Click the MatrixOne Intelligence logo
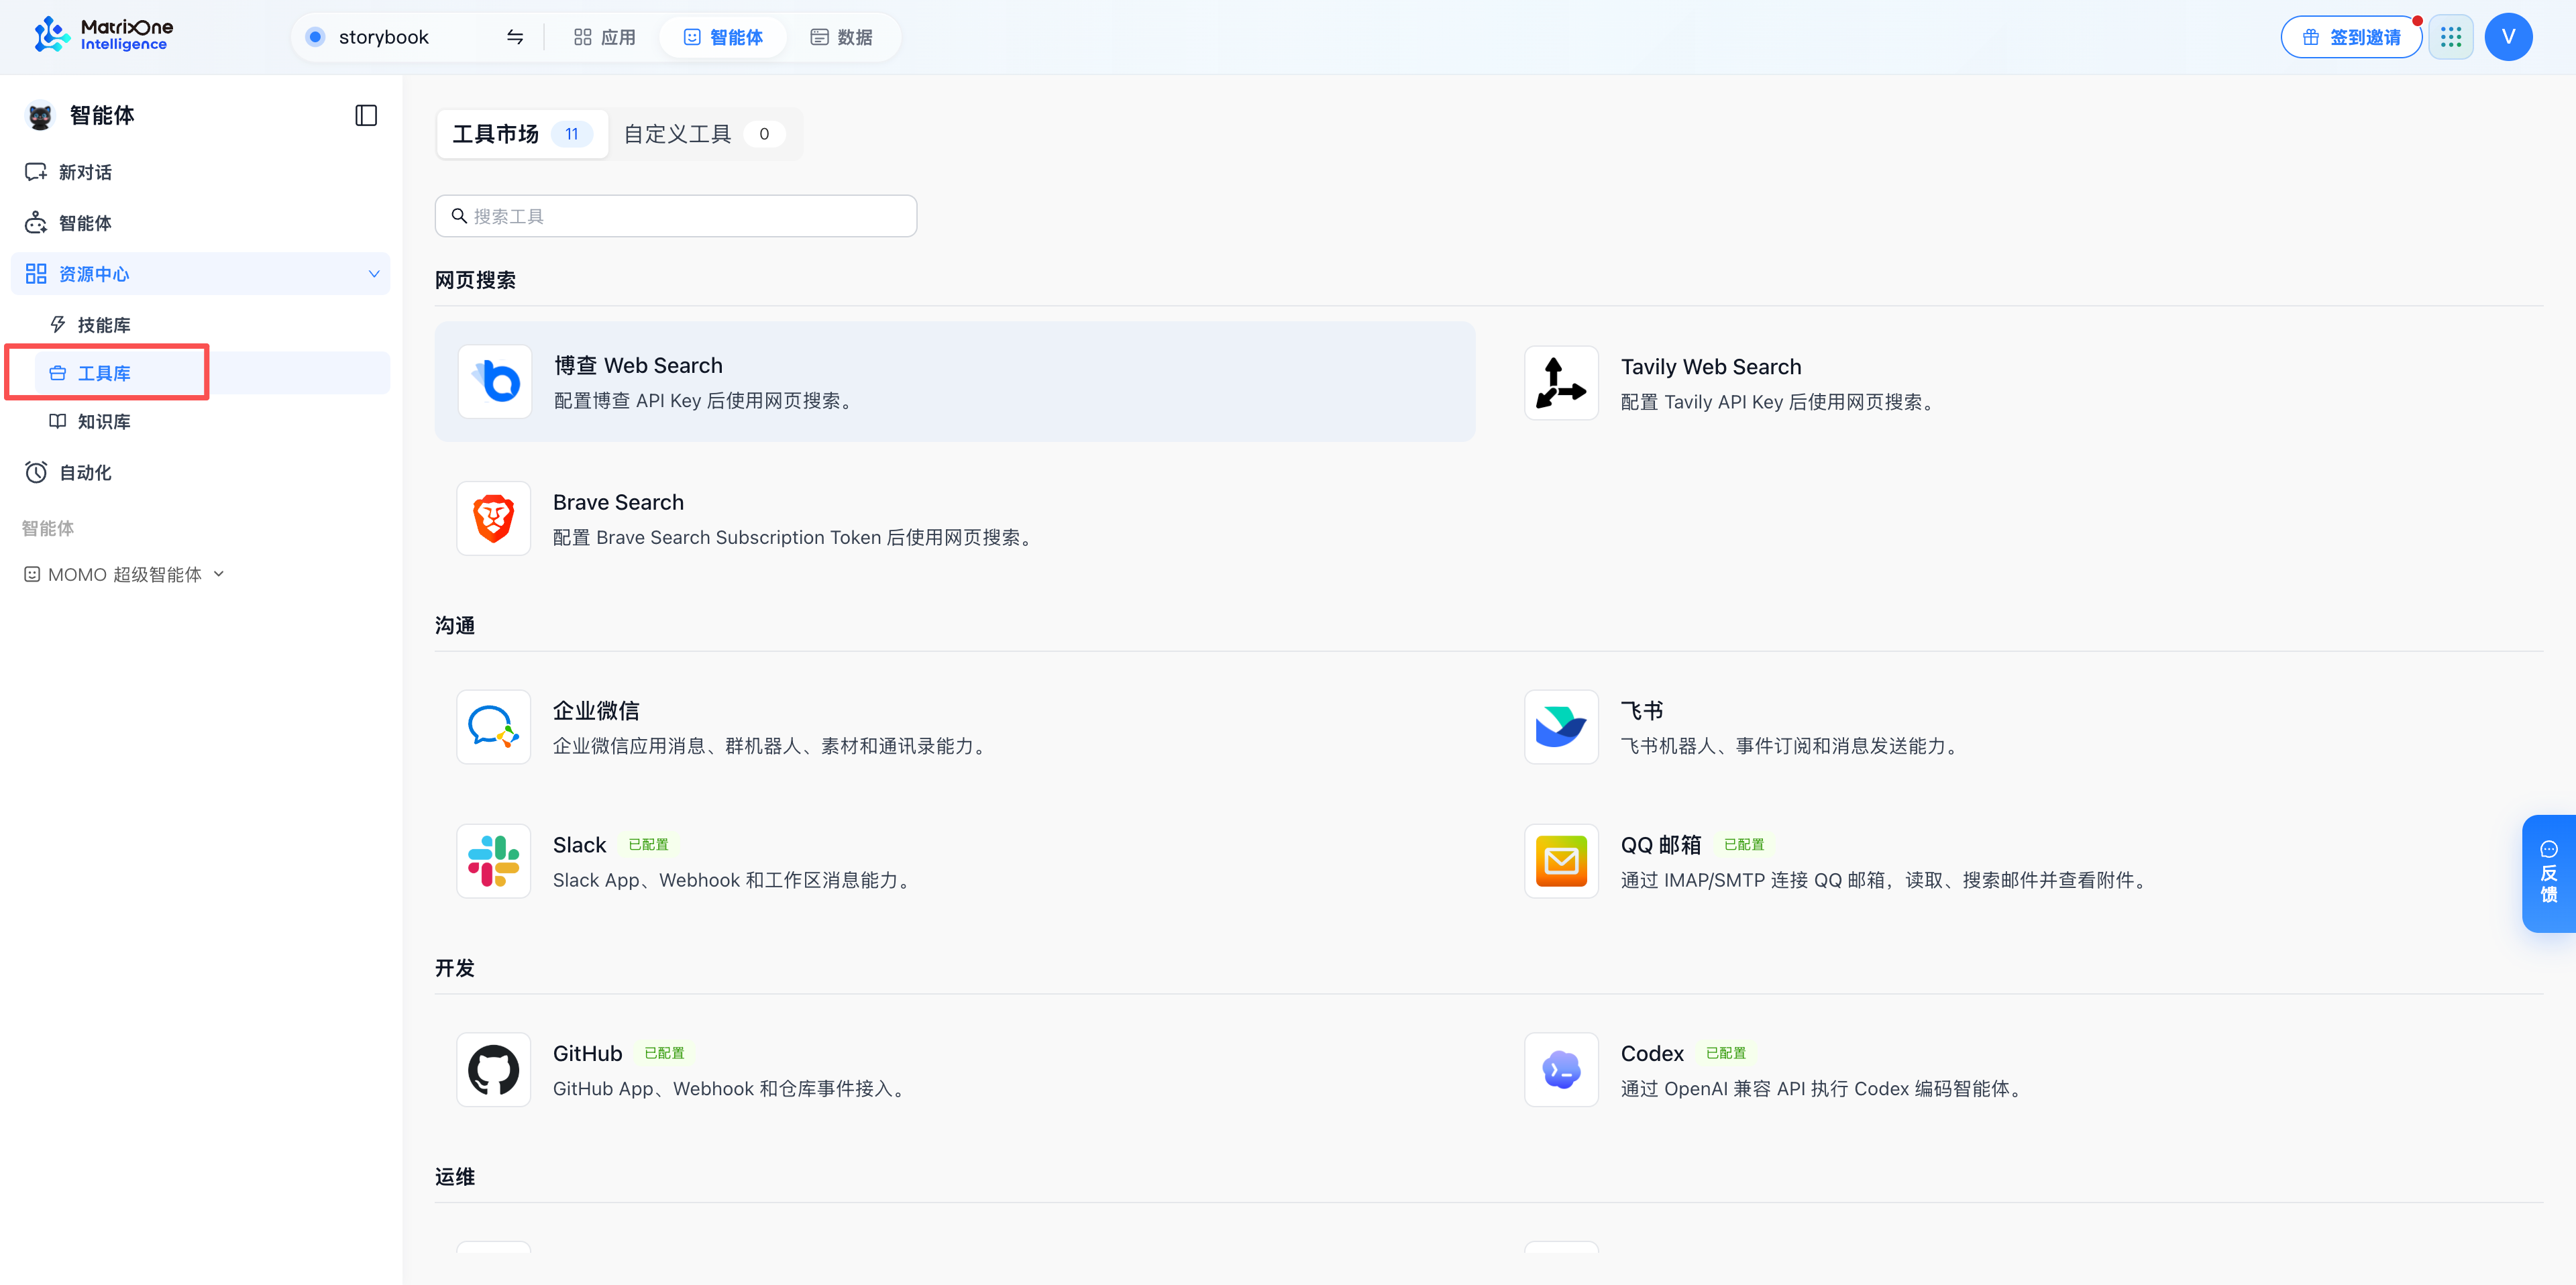Viewport: 2576px width, 1285px height. 103,35
